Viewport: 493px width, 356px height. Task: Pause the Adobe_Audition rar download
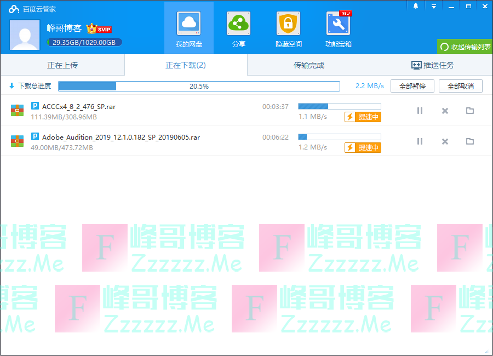pos(420,141)
